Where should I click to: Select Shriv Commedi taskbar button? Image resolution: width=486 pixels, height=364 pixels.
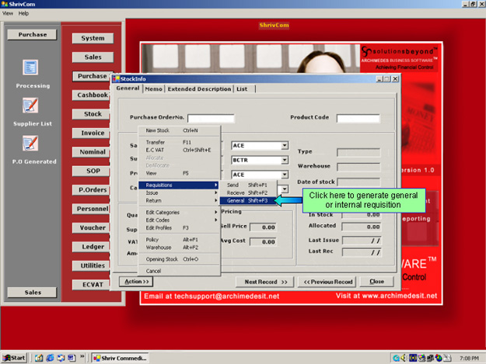point(121,358)
